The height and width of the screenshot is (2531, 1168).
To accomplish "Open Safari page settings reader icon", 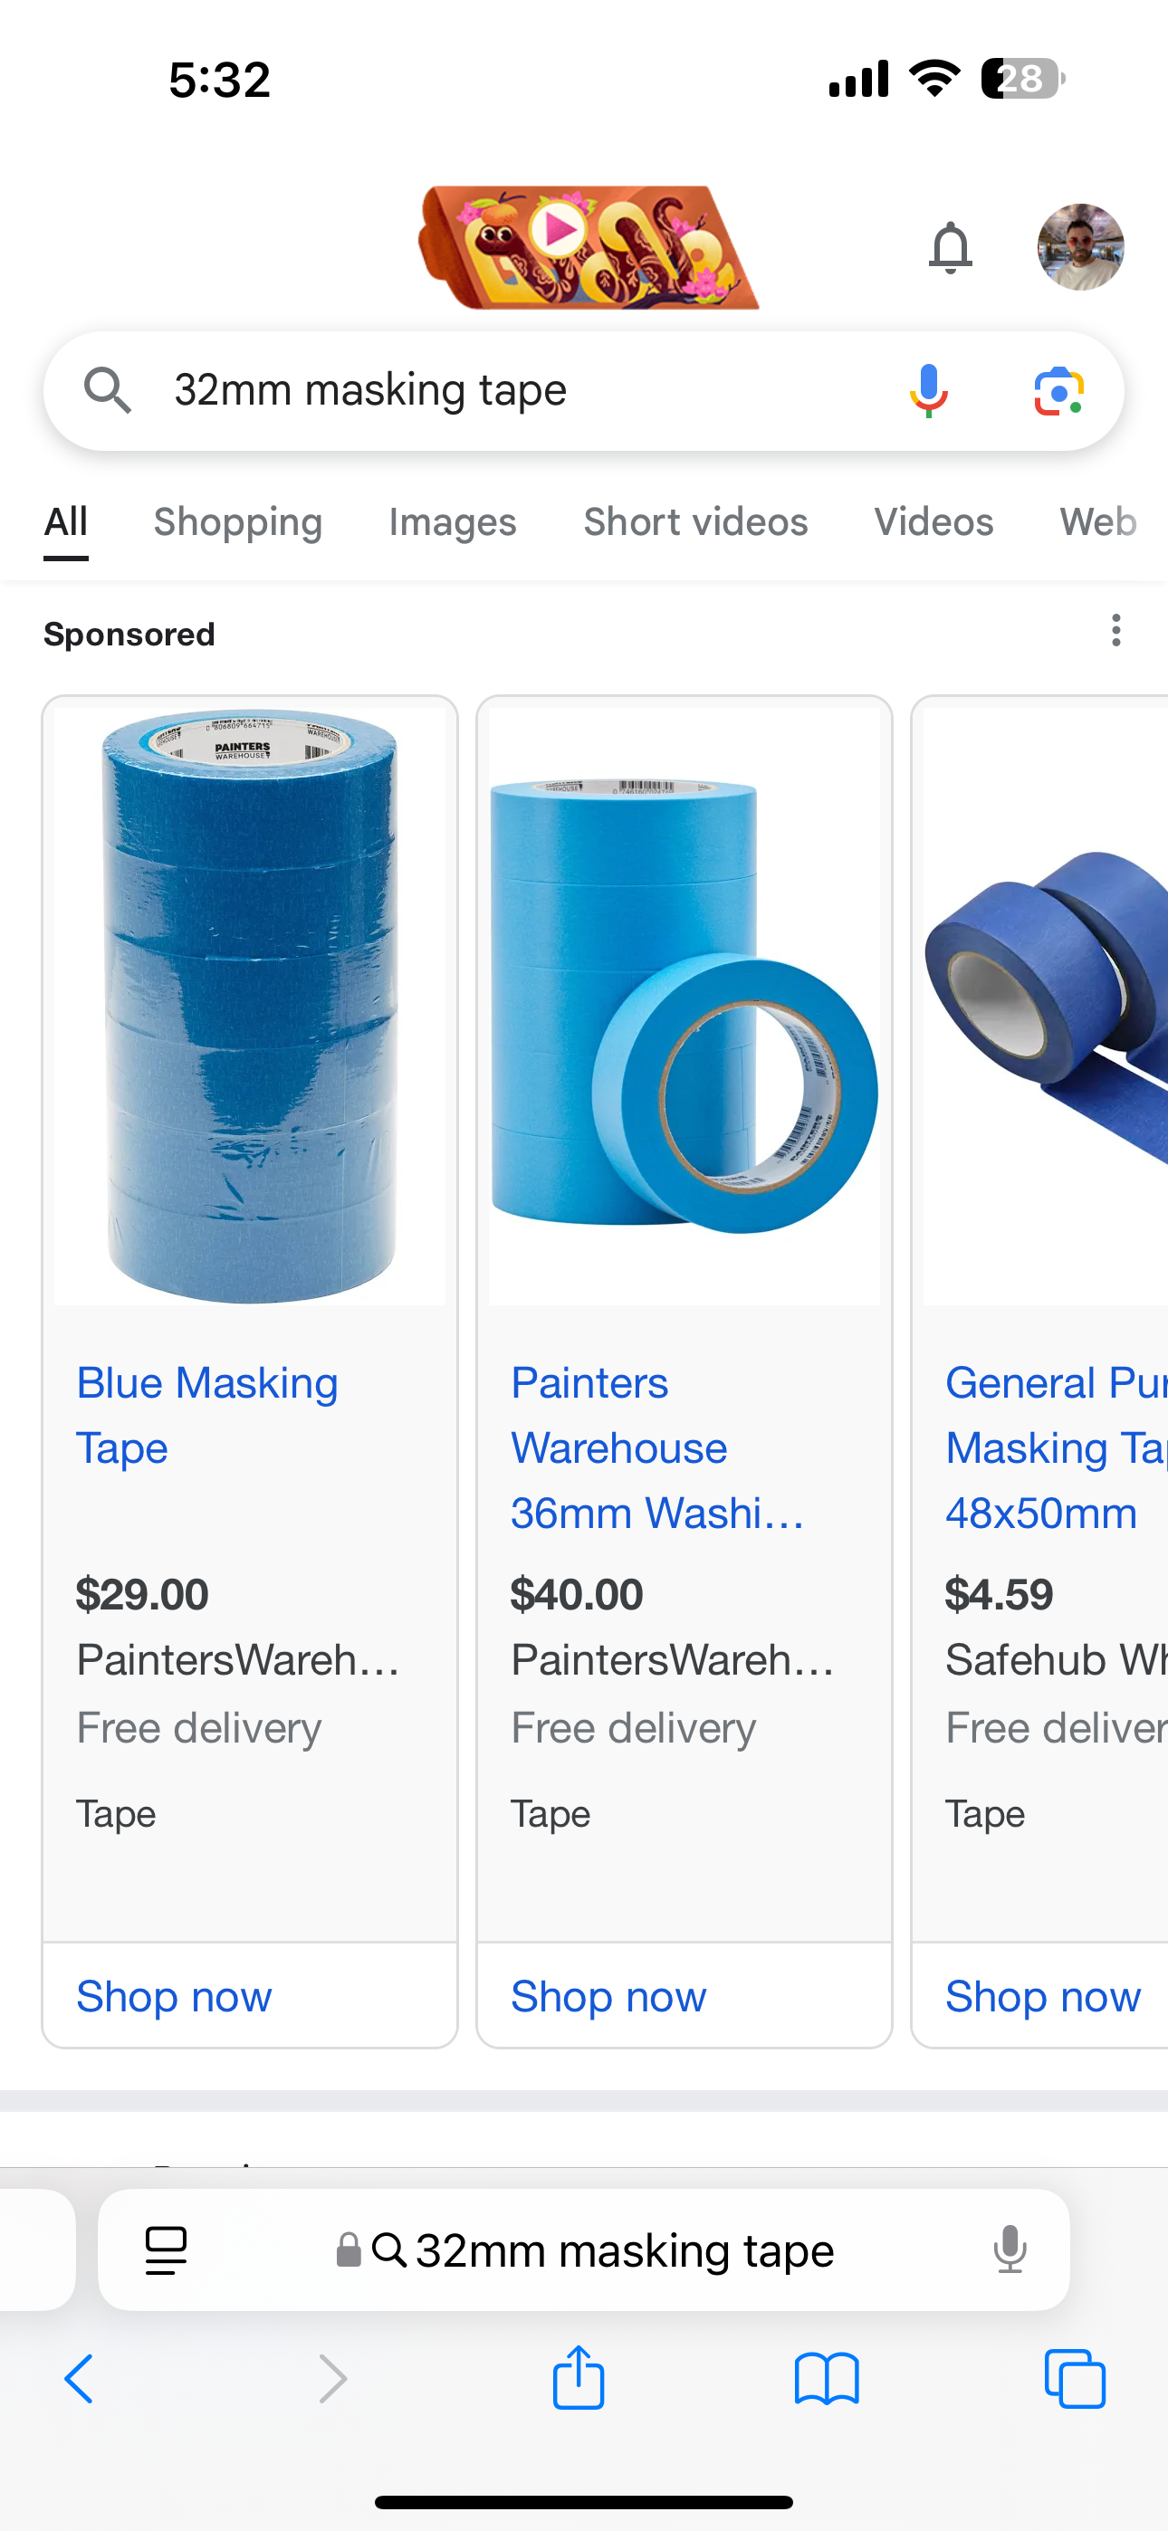I will (x=167, y=2249).
